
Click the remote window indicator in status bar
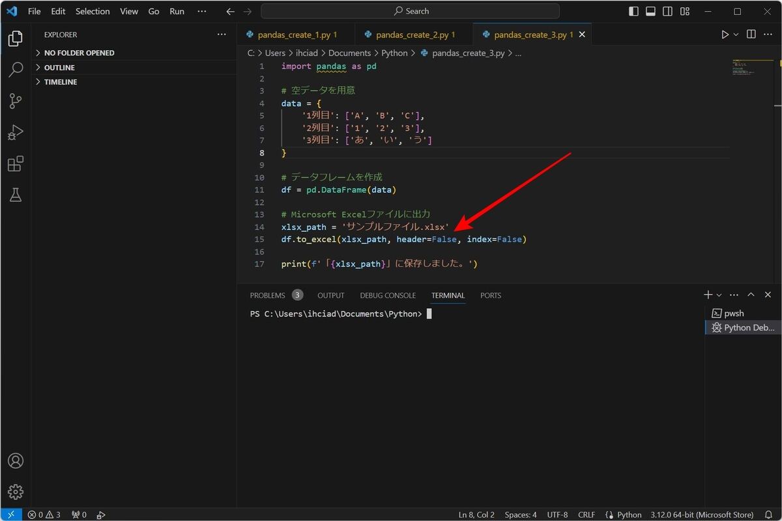pos(11,514)
